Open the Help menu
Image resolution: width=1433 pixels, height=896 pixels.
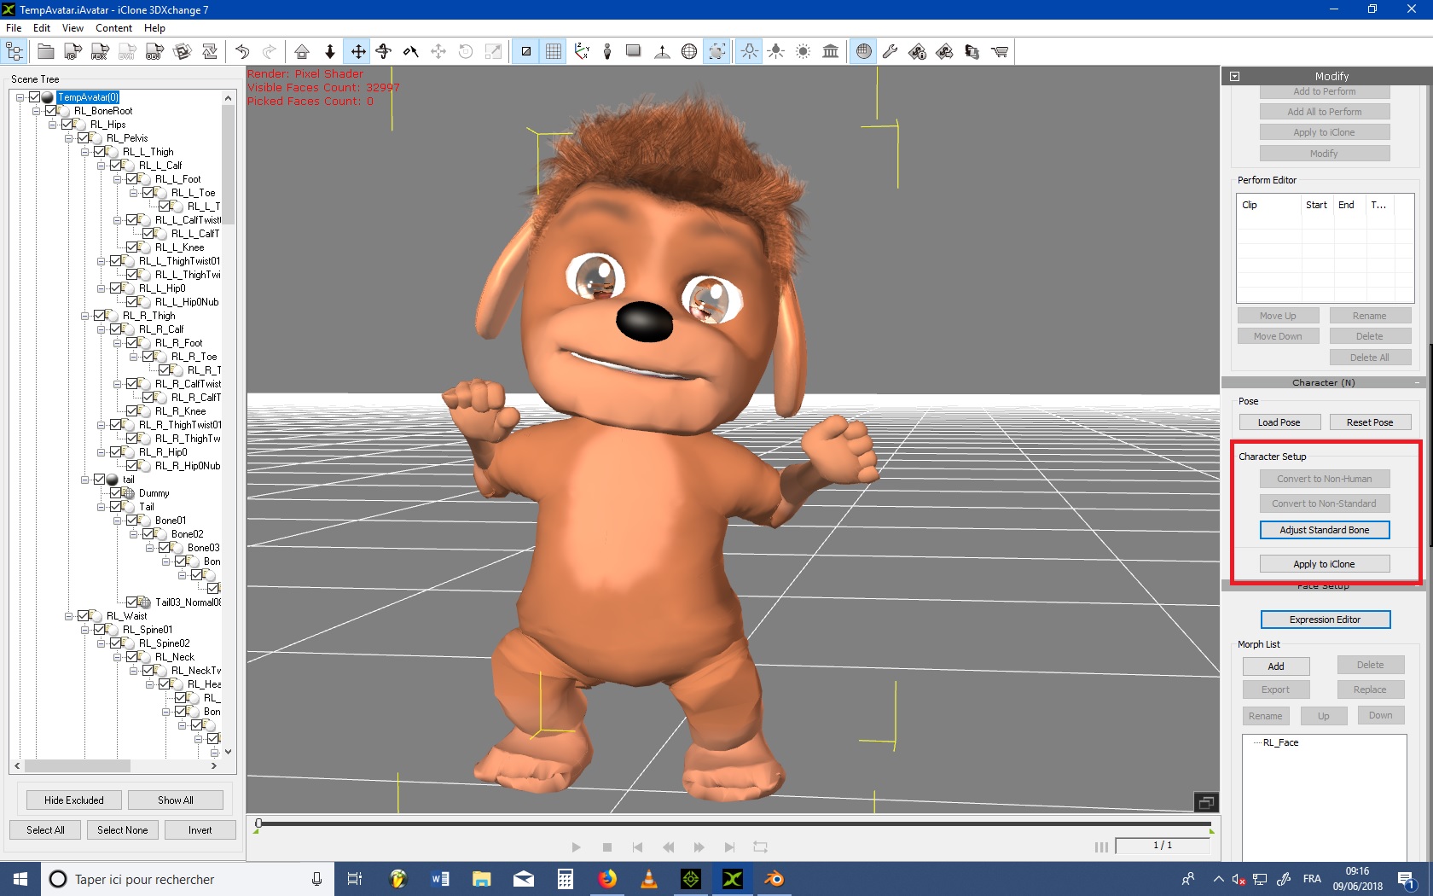point(154,28)
